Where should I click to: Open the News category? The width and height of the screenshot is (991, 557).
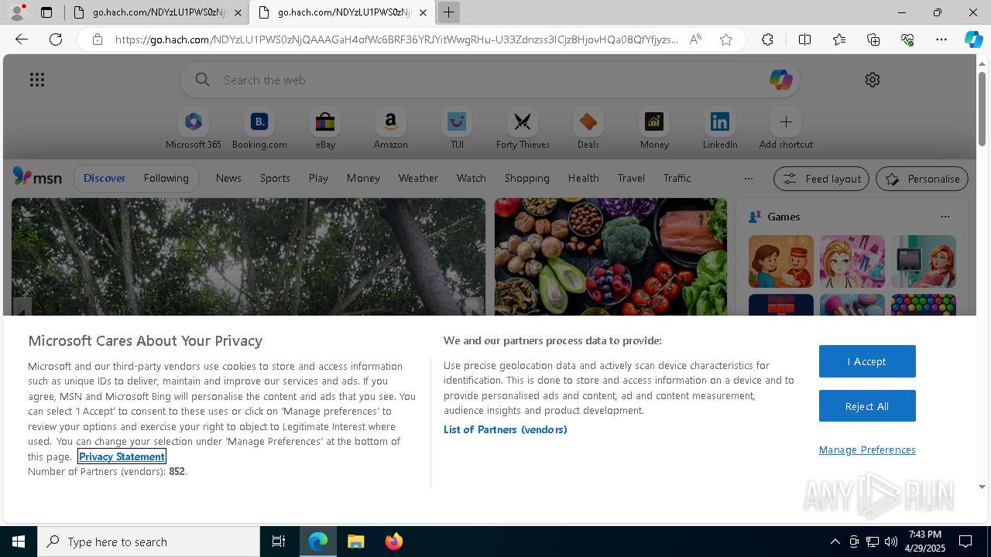pyautogui.click(x=228, y=178)
